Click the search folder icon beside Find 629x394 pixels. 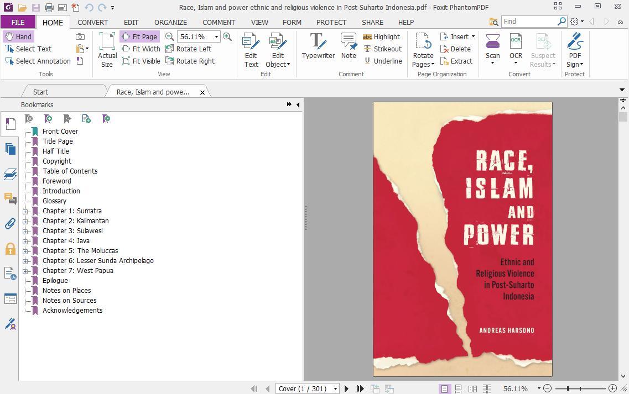494,22
